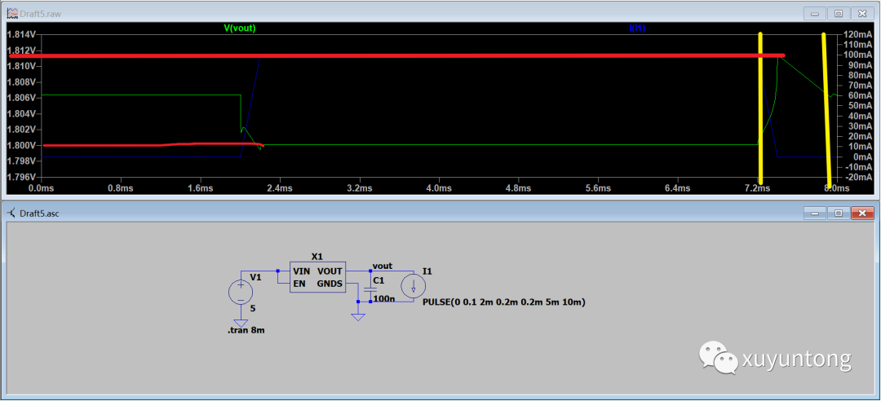Screen dimensions: 881x401
Task: Maximize the Draft5.raw waveform window
Action: click(x=839, y=13)
